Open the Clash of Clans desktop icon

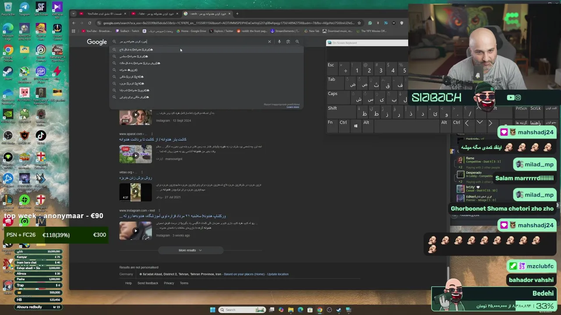coord(41,31)
